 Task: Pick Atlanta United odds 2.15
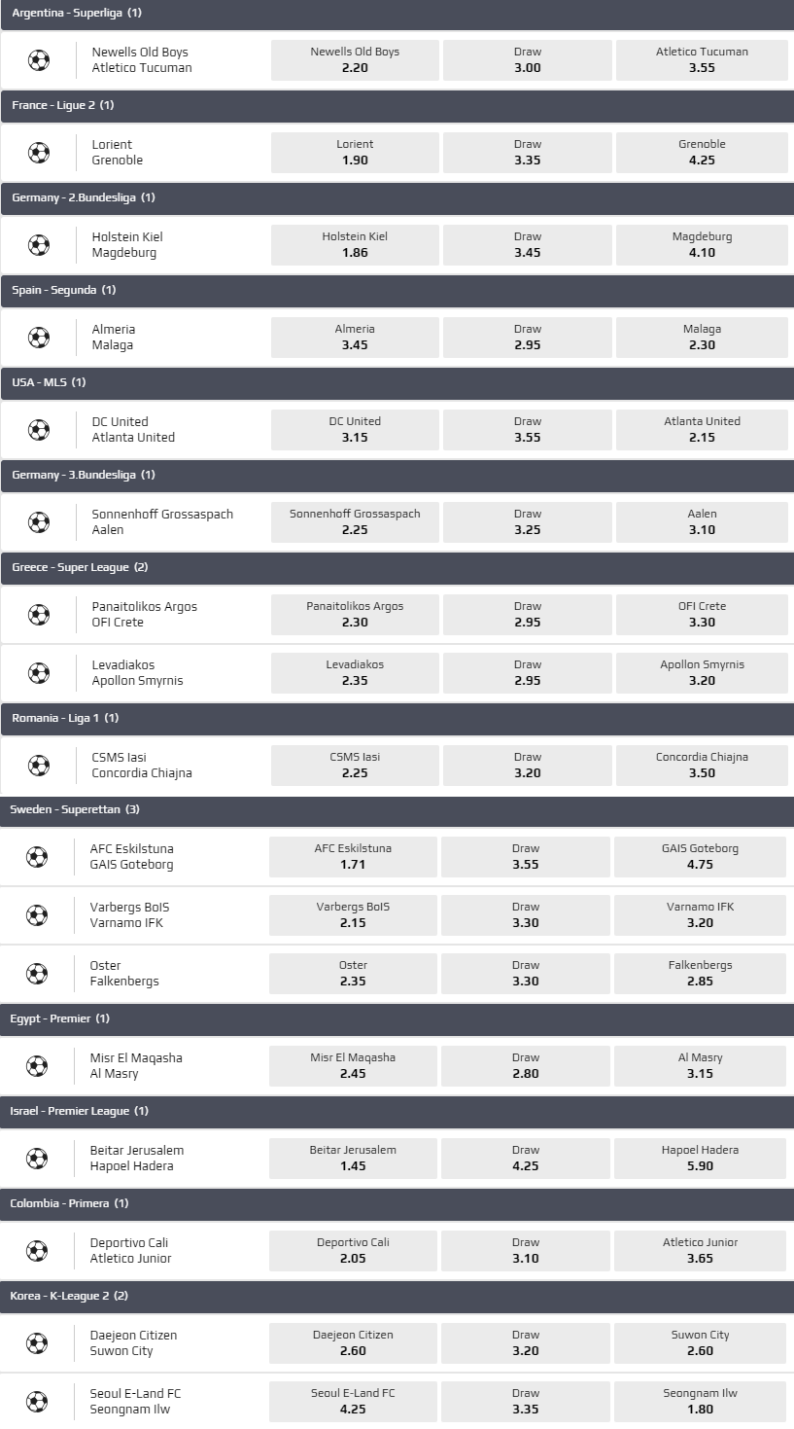point(702,430)
